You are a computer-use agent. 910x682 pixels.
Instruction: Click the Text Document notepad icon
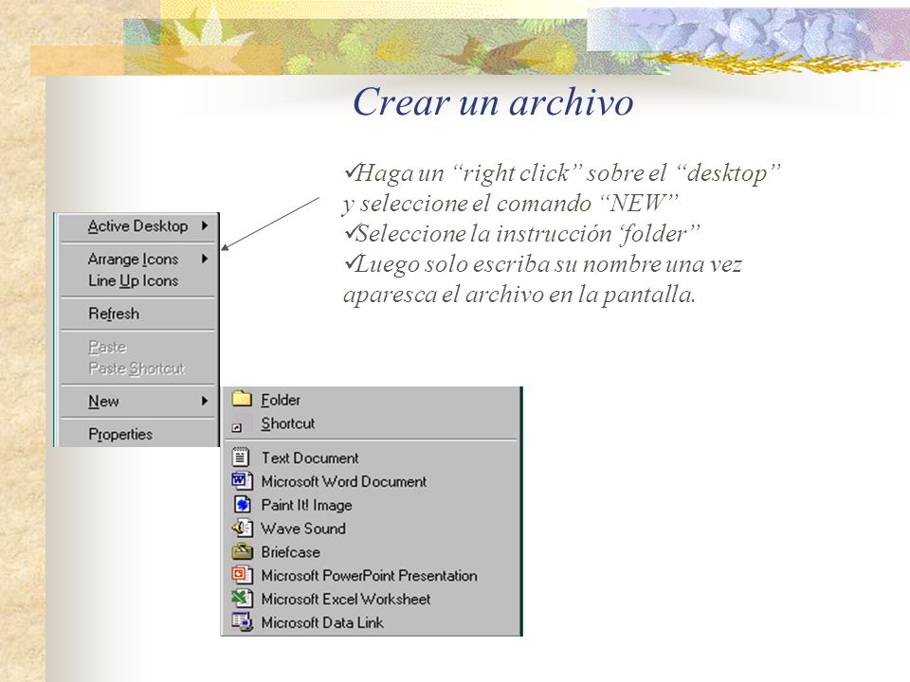coord(240,458)
